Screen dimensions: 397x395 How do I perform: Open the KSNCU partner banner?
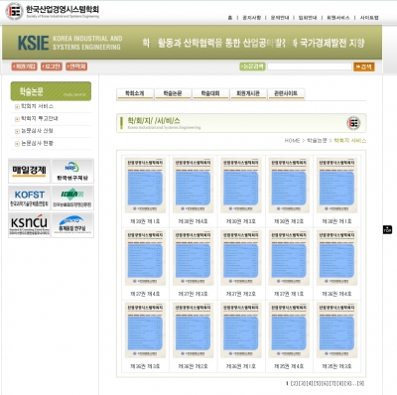[x=29, y=225]
